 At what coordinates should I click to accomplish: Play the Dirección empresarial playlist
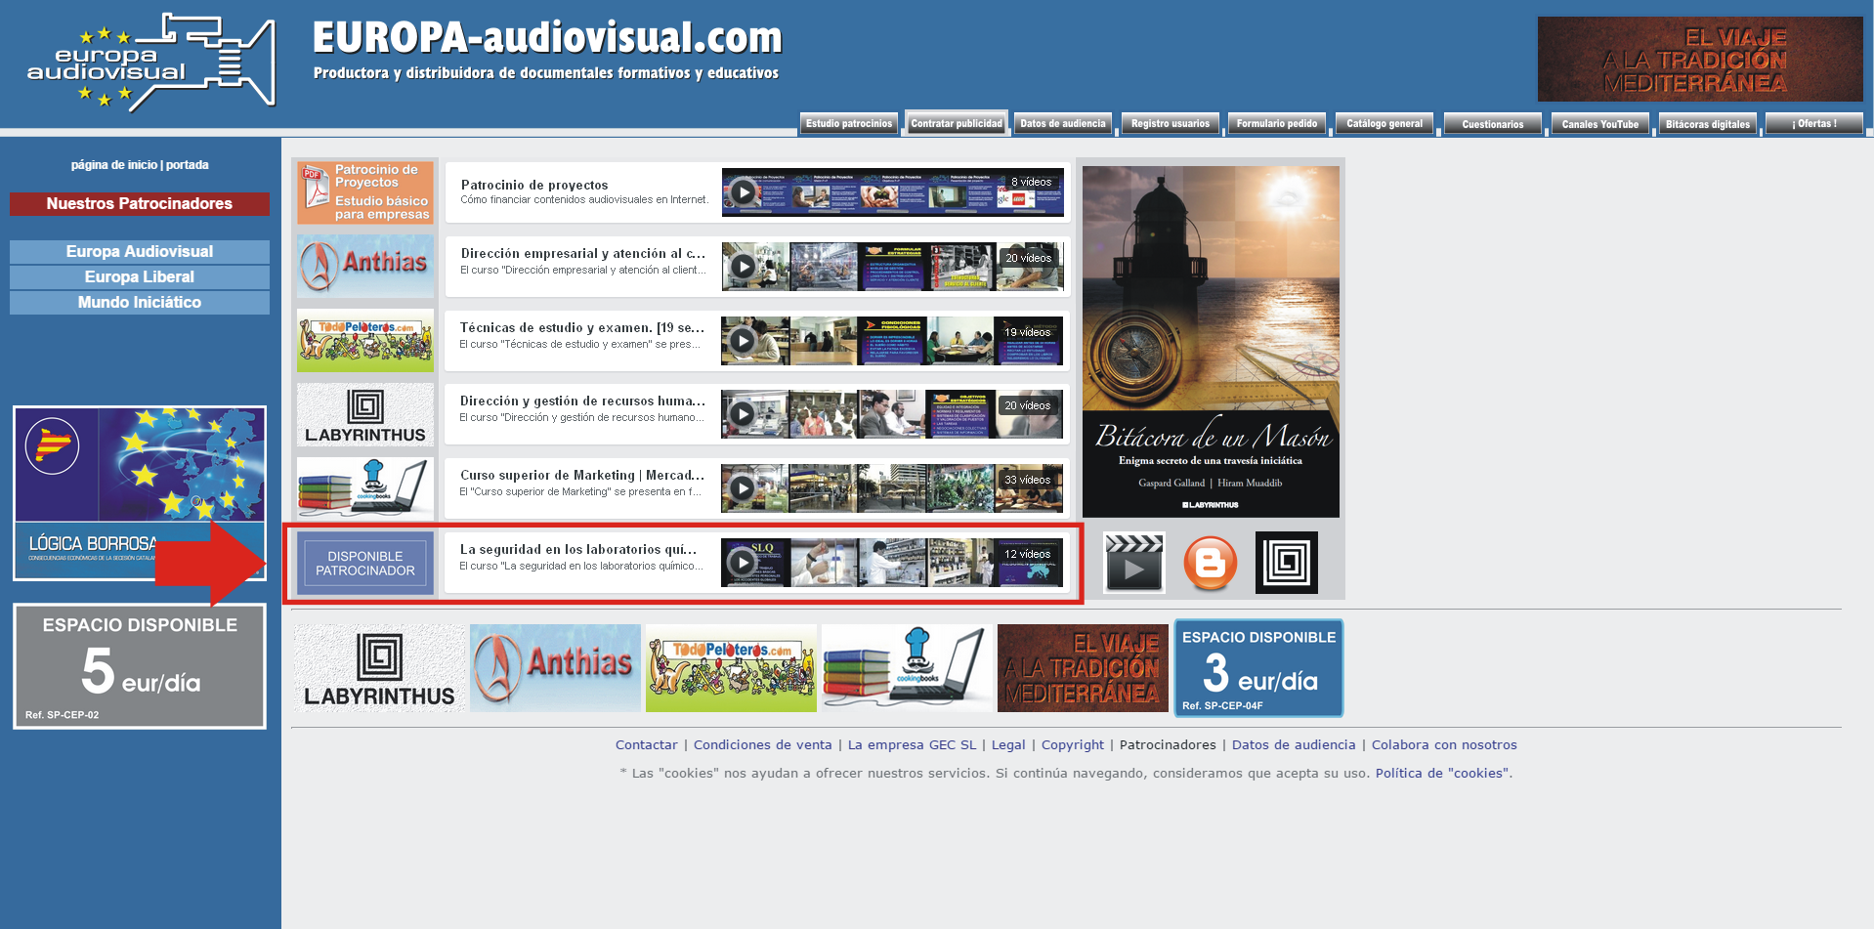point(744,266)
